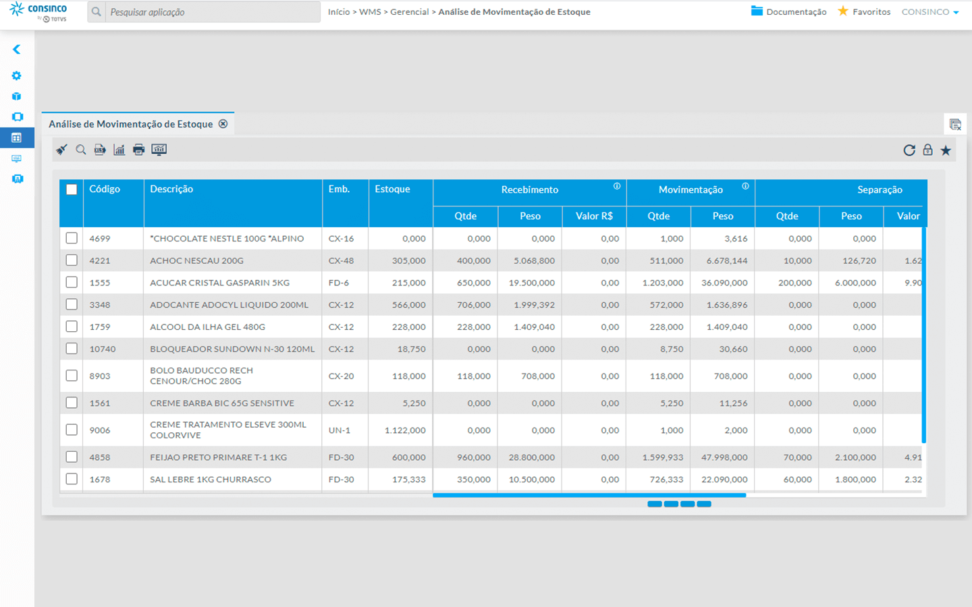Open the CONSINCO user dropdown
Image resolution: width=972 pixels, height=607 pixels.
pyautogui.click(x=930, y=12)
